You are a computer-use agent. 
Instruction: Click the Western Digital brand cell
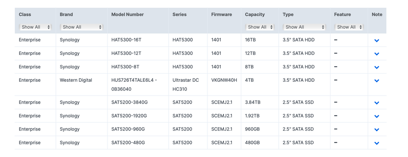[76, 80]
